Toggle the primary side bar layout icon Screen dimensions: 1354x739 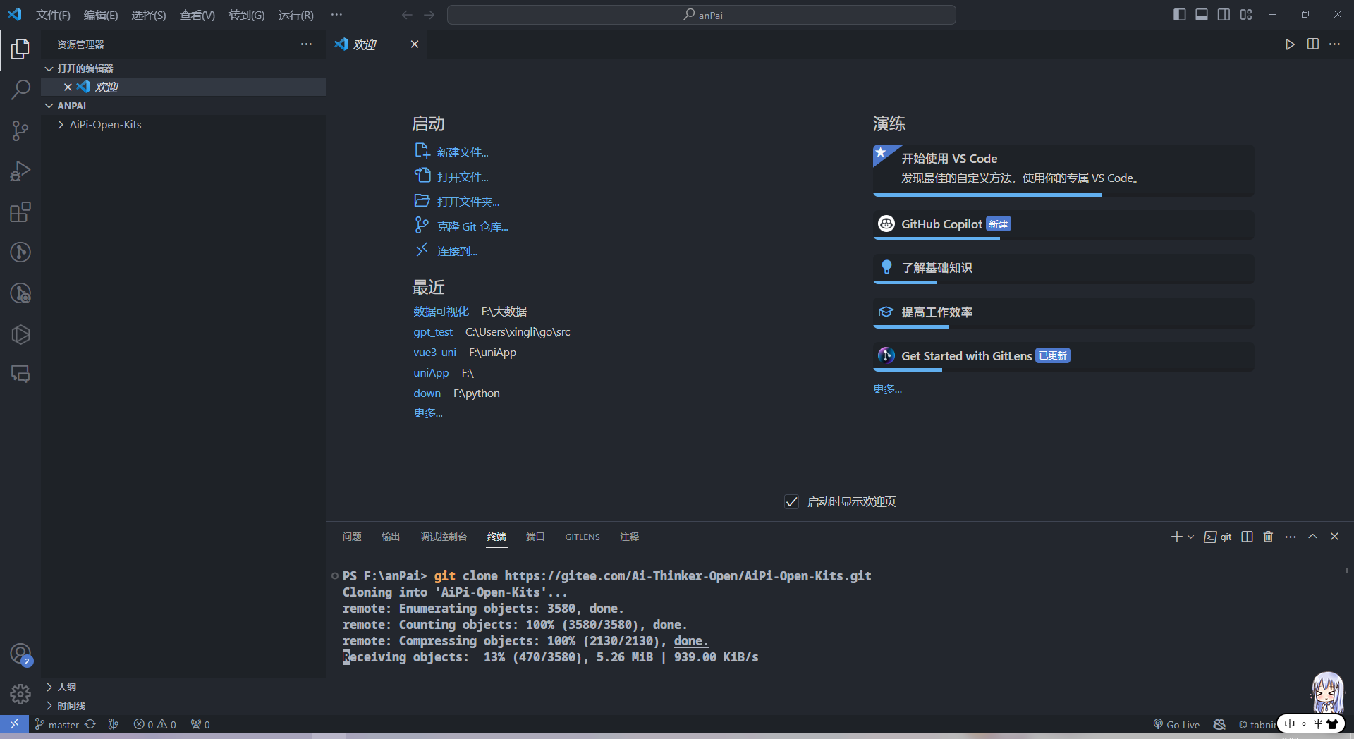(x=1180, y=15)
